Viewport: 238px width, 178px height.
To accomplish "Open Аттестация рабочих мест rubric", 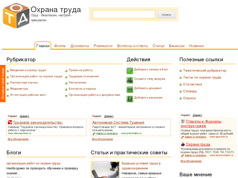I will pos(28,95).
